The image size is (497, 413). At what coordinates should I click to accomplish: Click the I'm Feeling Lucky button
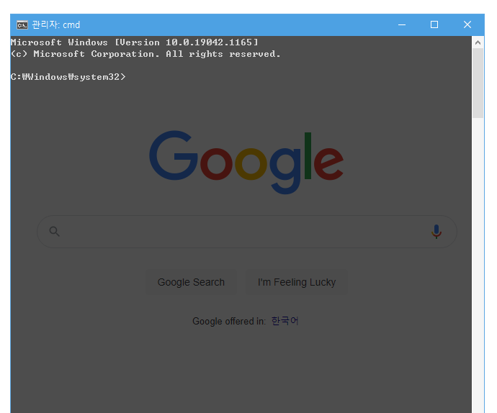coord(297,282)
